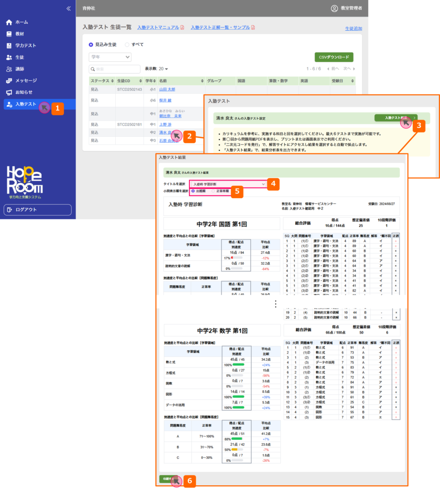Open the タイトルを選択 dropdown showing 入塾時 学習診断

click(228, 184)
